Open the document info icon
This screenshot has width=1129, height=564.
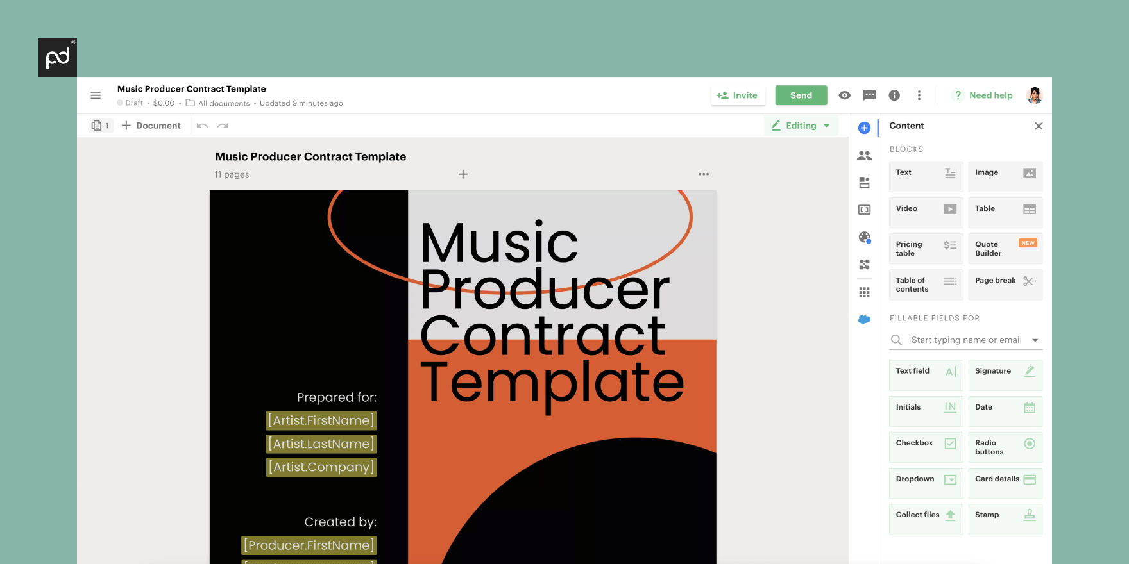(x=894, y=95)
